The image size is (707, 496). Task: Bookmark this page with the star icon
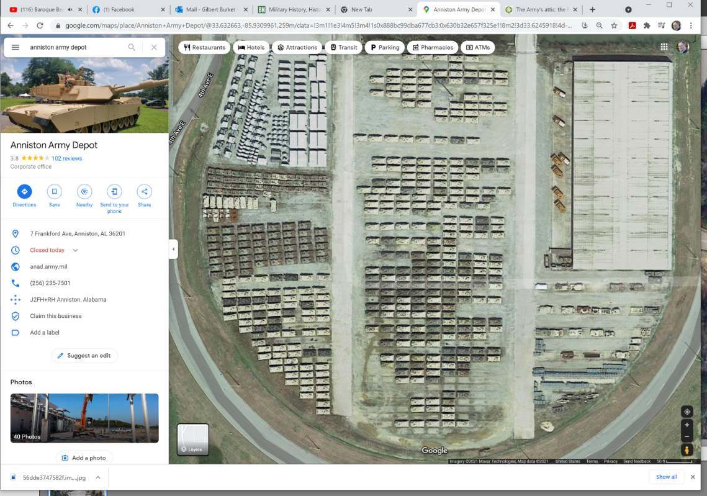point(614,25)
